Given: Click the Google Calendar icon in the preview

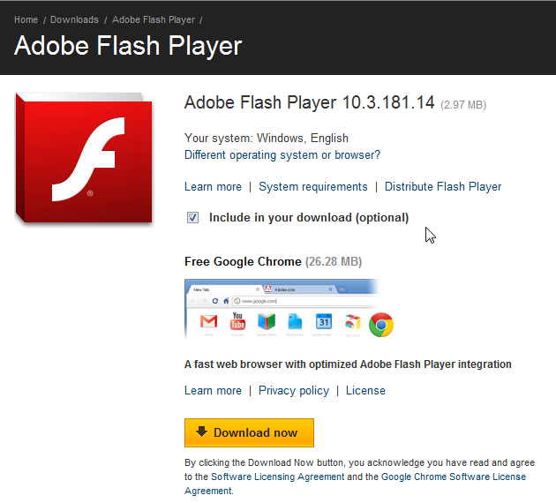Looking at the screenshot, I should click(x=323, y=323).
